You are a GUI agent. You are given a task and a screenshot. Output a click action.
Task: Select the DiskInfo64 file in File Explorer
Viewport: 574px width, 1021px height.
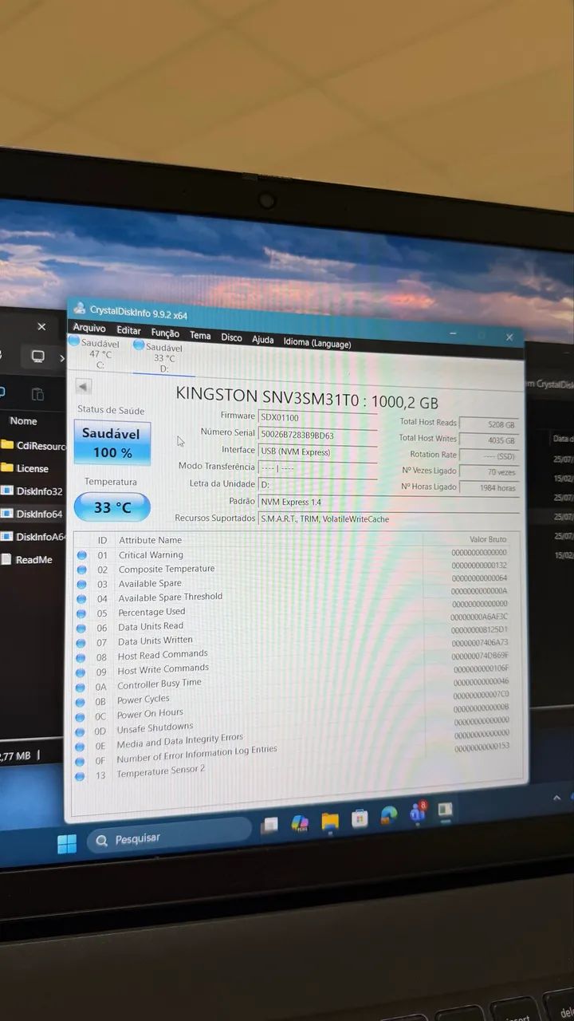coord(33,514)
